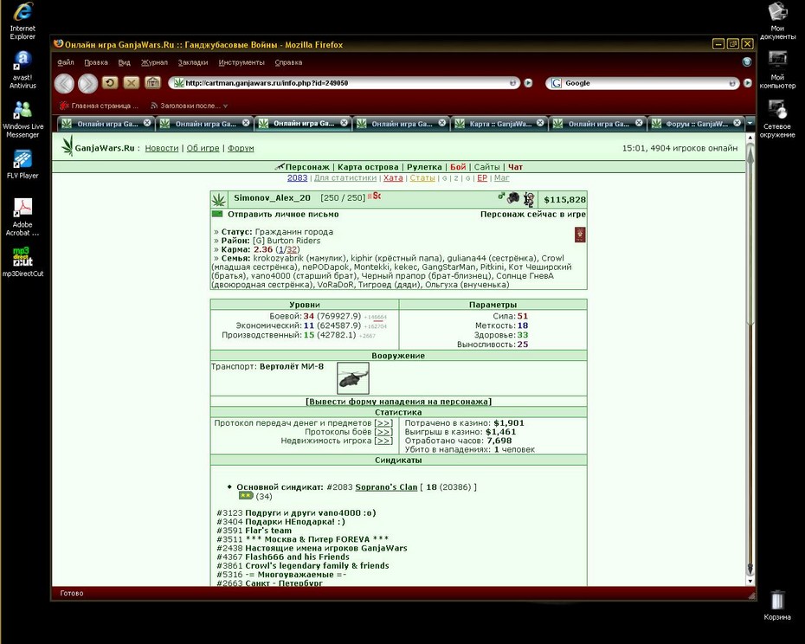Close the Форум :: GanjaW... tab
This screenshot has width=805, height=644.
737,123
